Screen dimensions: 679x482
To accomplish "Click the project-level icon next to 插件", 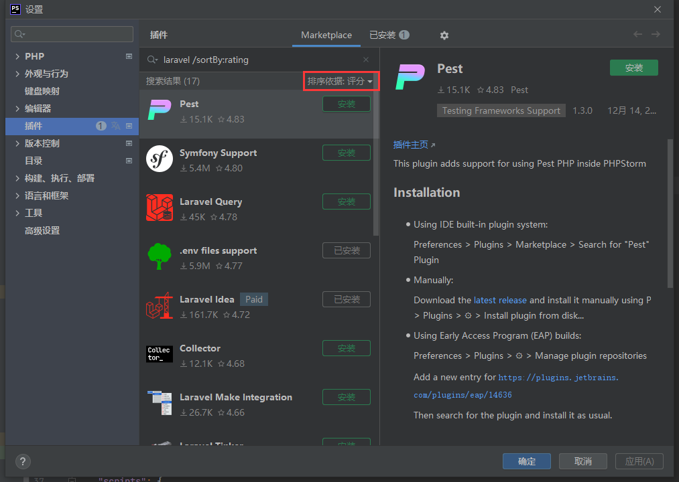I will click(x=129, y=126).
